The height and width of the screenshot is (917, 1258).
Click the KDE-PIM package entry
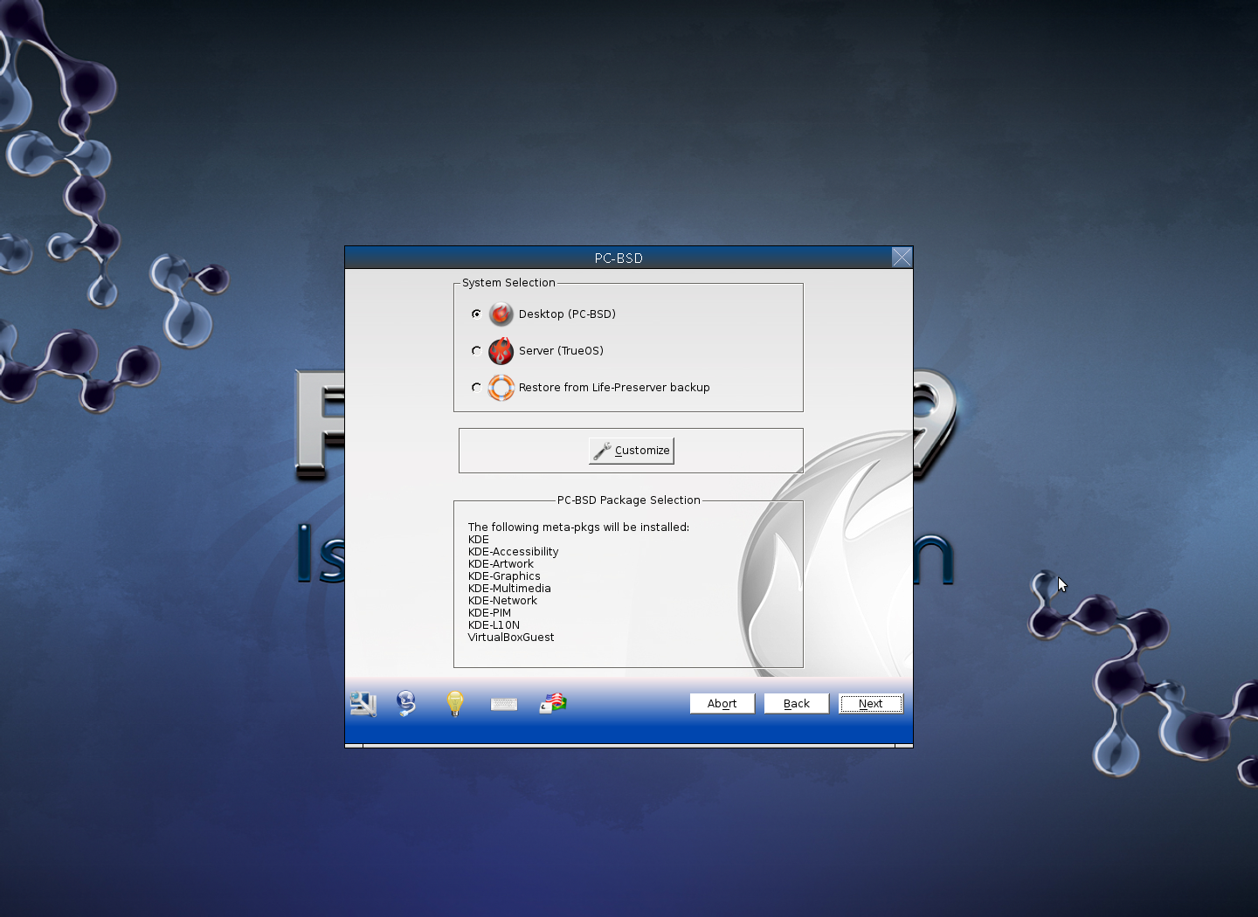click(489, 613)
